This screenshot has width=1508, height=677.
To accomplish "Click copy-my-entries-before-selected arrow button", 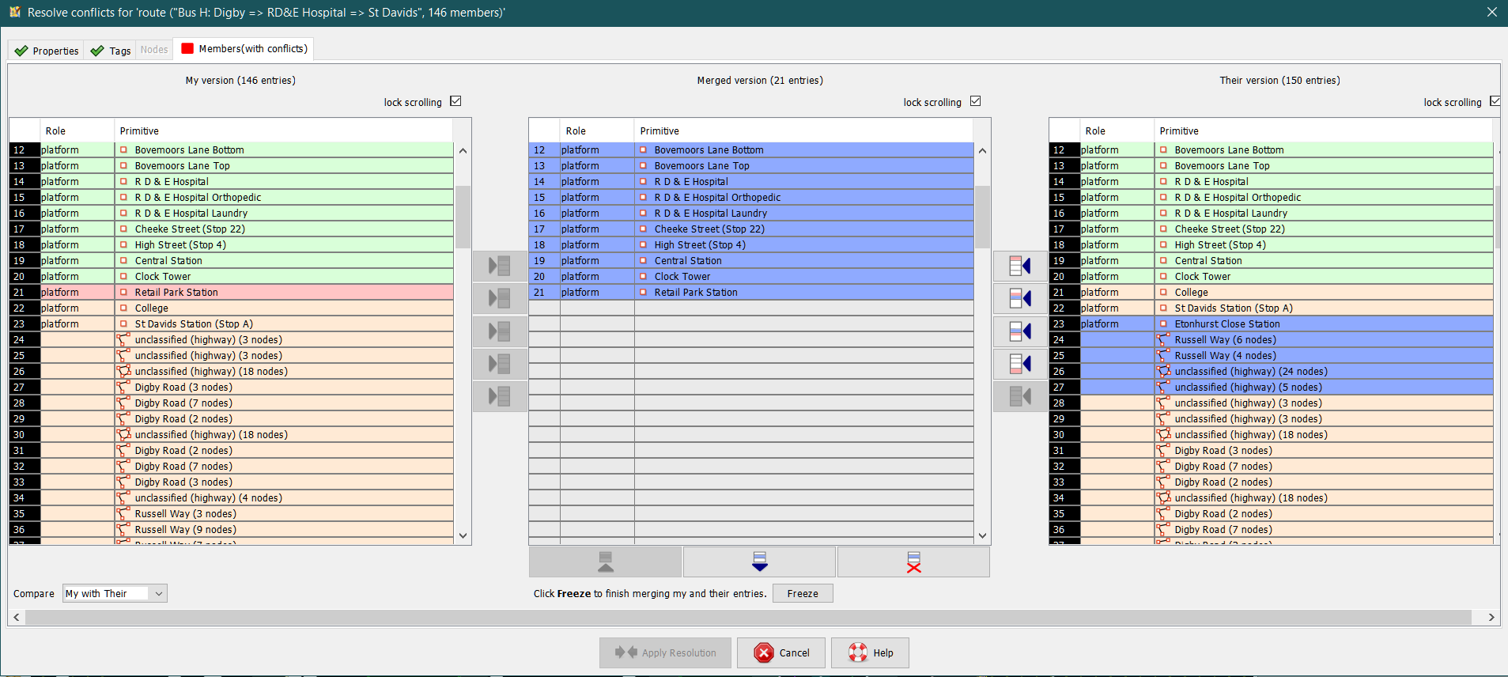I will pyautogui.click(x=500, y=298).
